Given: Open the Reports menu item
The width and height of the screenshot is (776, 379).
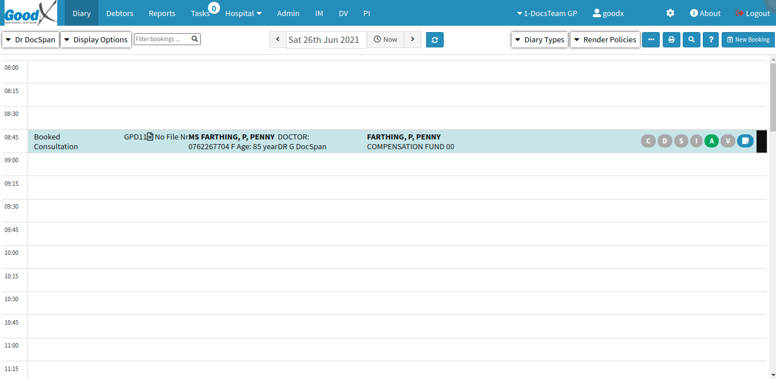Looking at the screenshot, I should tap(162, 13).
